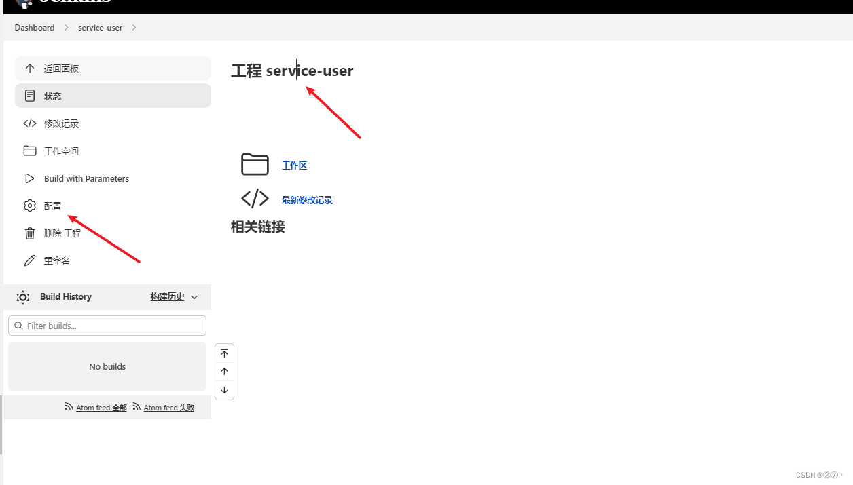Click the 工程 service-user heading

pos(292,71)
